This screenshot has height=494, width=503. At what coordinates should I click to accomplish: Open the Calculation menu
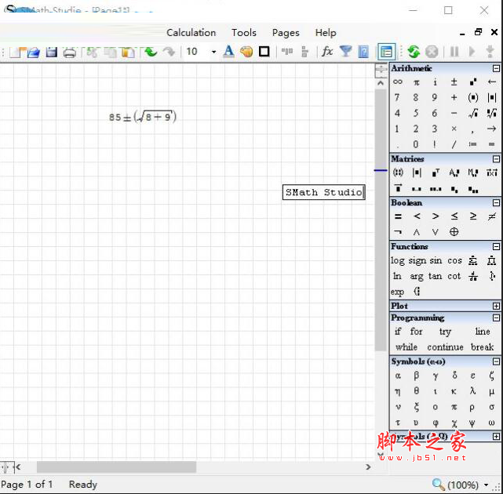tap(191, 32)
